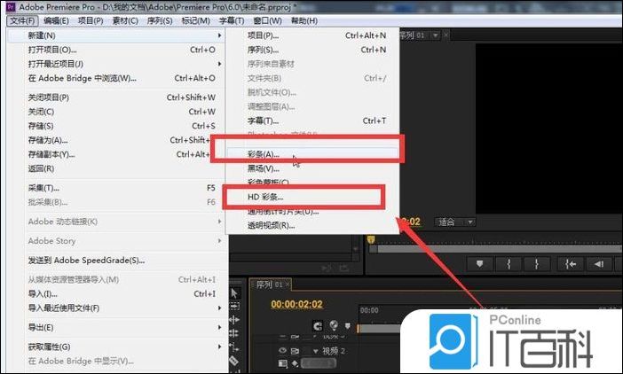Click the globe-shaped button in timeline header
This screenshot has height=374, width=623.
click(334, 325)
